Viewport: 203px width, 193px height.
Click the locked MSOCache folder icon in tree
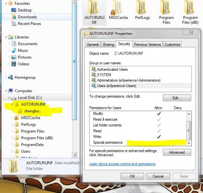(17, 118)
